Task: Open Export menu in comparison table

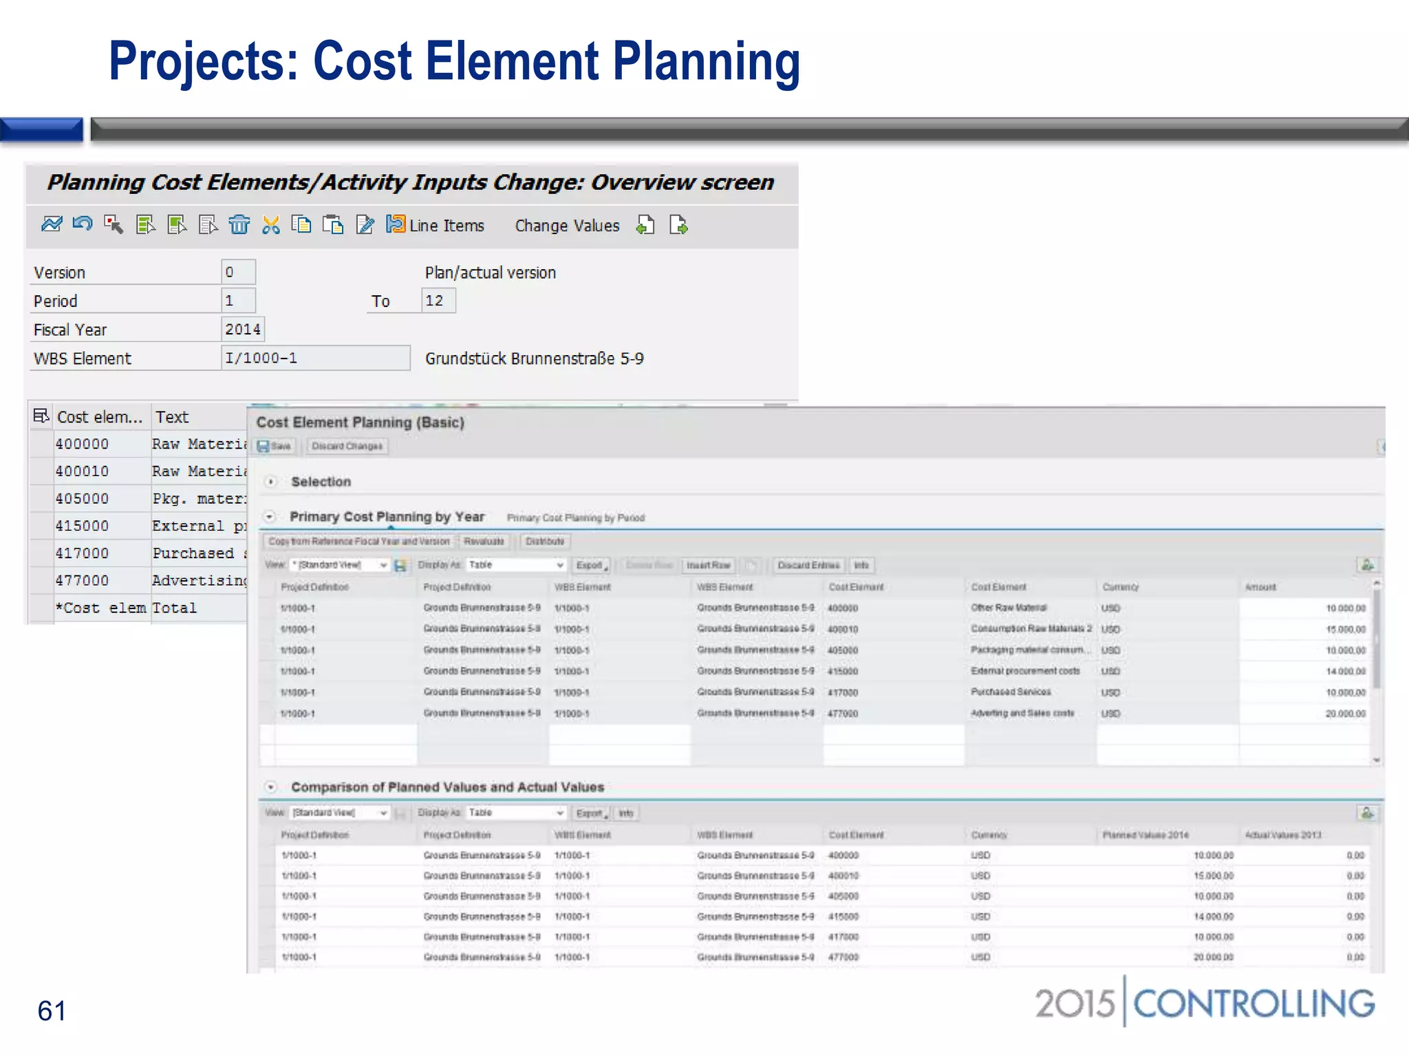Action: [x=592, y=813]
